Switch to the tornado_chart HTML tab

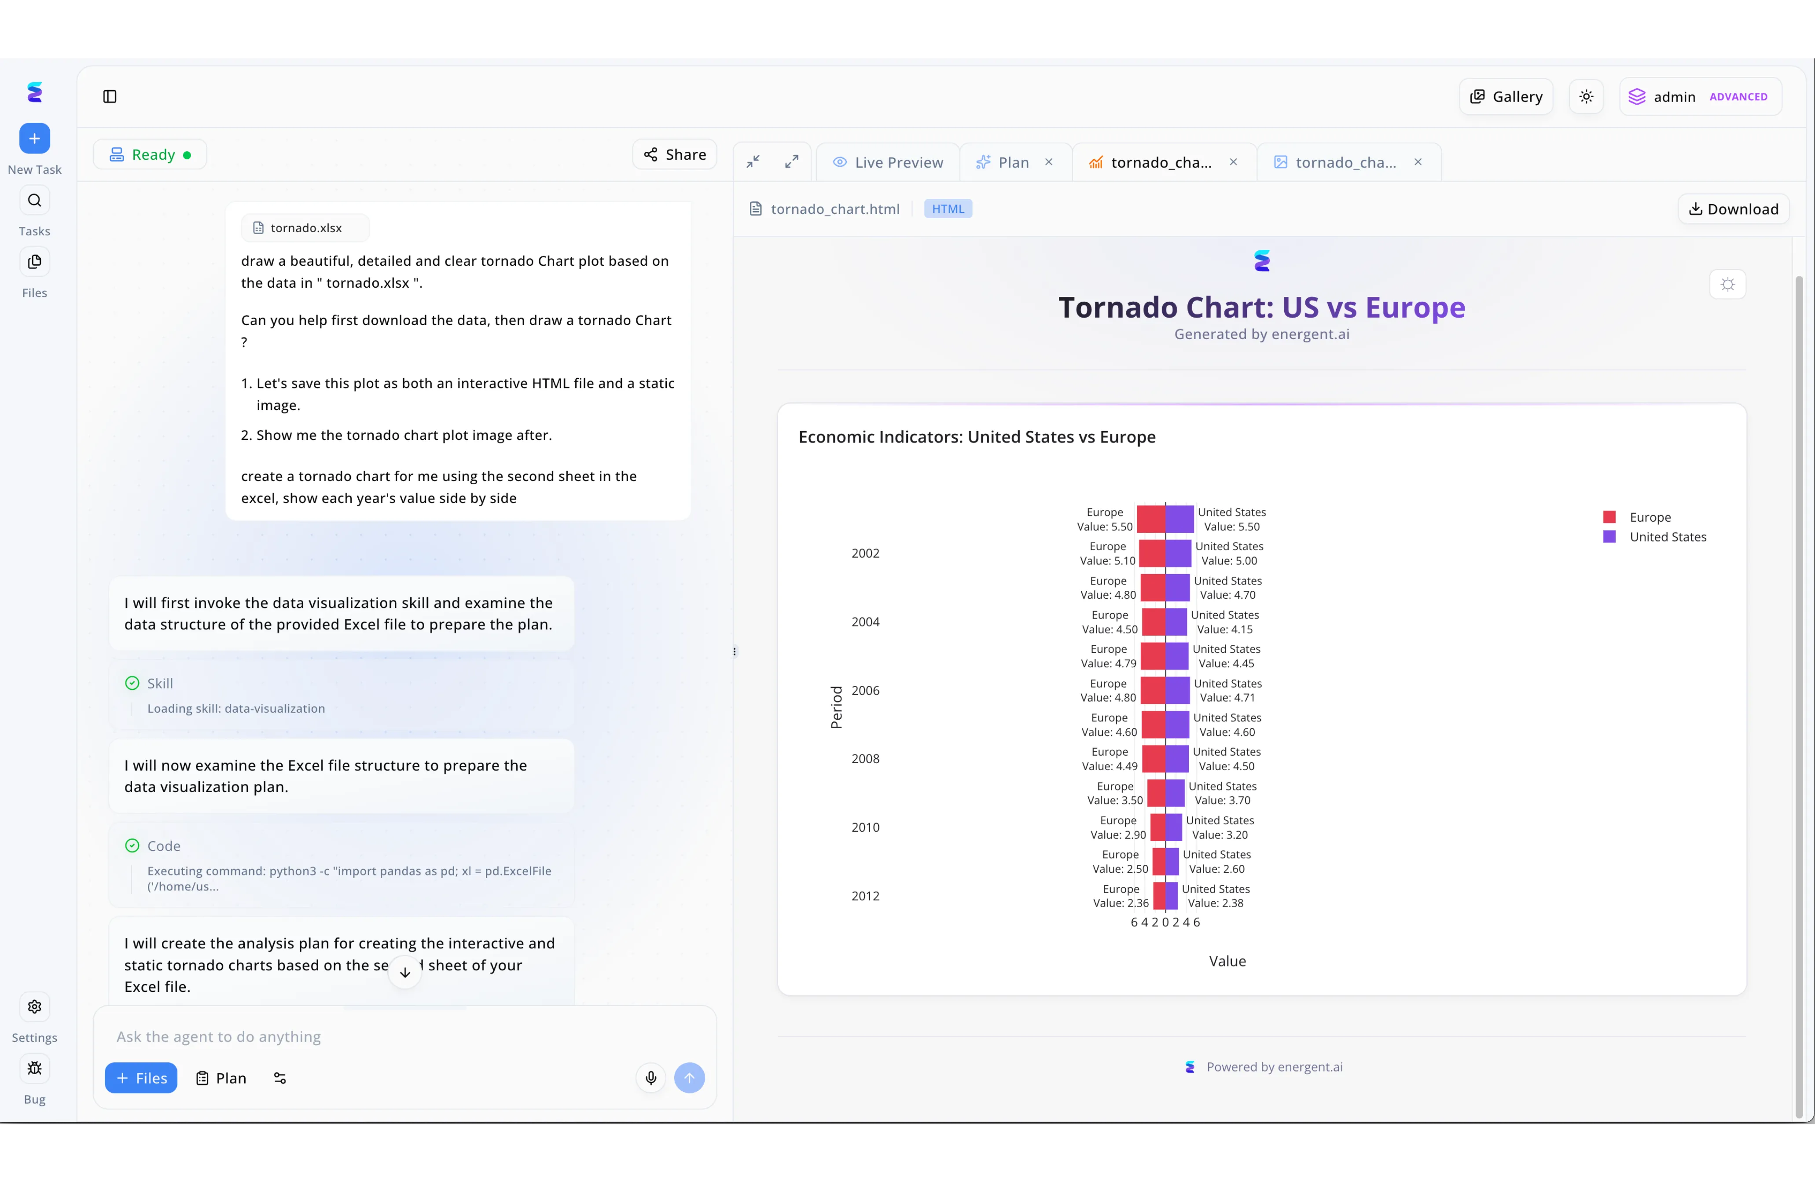click(x=1159, y=161)
